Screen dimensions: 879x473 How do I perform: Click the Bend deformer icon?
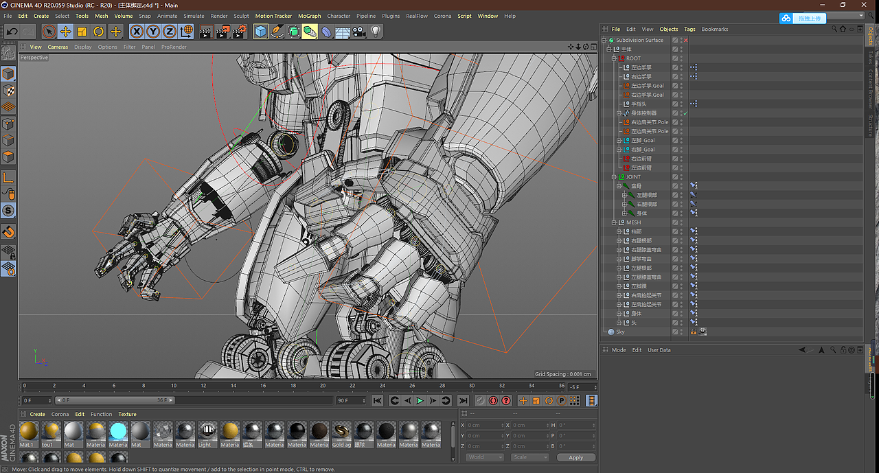click(326, 32)
